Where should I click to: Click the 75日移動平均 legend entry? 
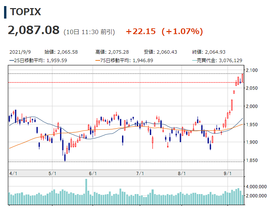[x=124, y=60]
